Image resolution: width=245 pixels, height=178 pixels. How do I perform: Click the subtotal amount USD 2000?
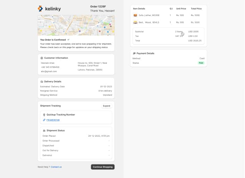[193, 32]
